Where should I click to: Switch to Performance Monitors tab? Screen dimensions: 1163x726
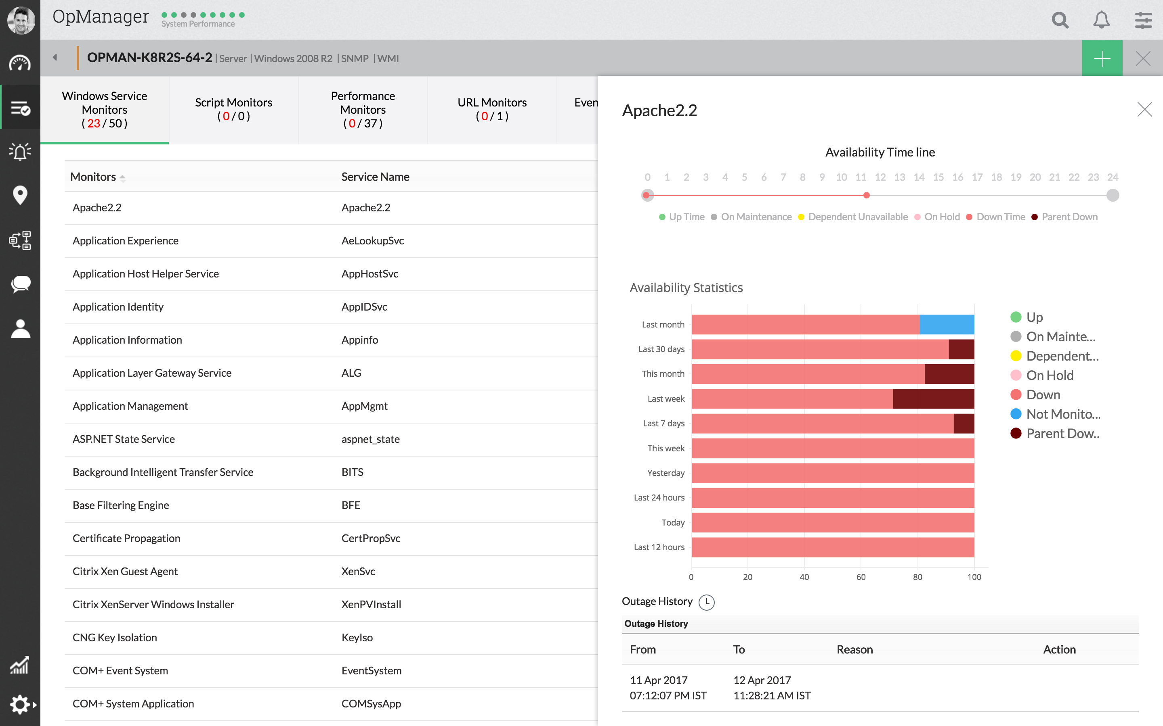(363, 109)
